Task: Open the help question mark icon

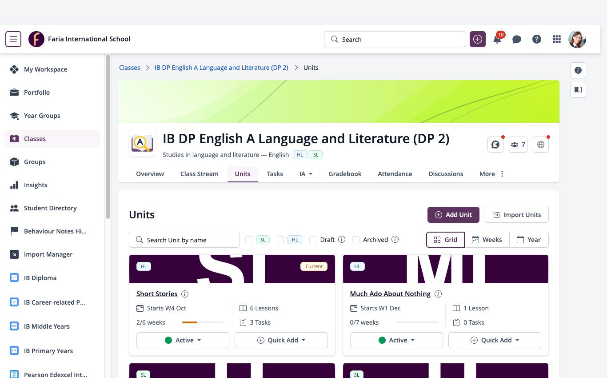Action: pos(537,39)
